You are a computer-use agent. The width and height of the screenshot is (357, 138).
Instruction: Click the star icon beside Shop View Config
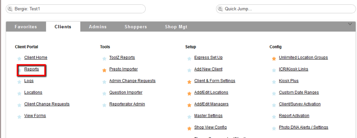(x=189, y=128)
